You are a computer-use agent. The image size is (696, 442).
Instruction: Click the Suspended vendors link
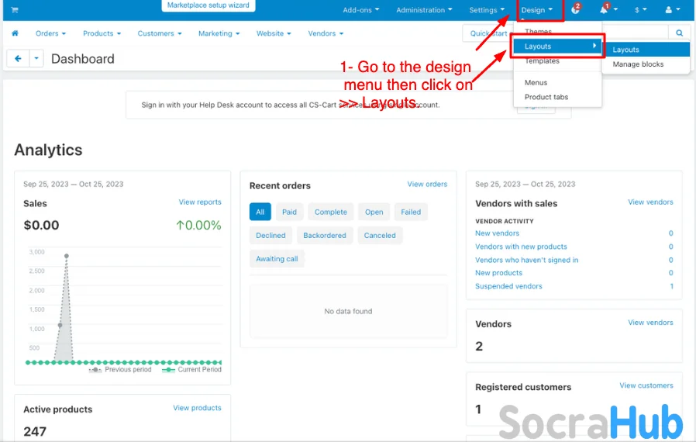coord(508,286)
